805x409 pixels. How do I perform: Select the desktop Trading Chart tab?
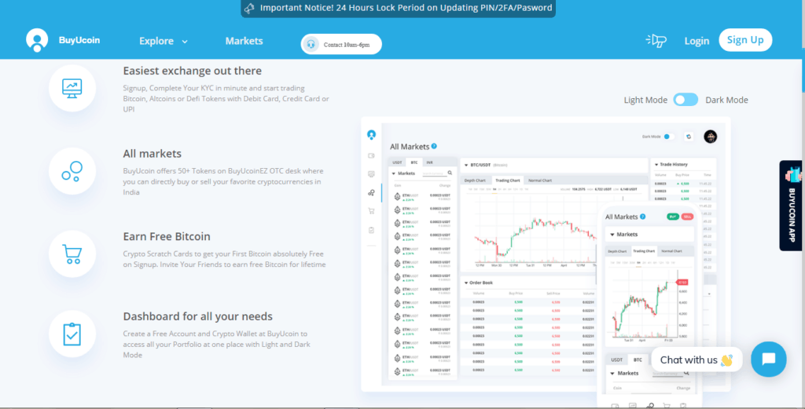click(x=507, y=181)
